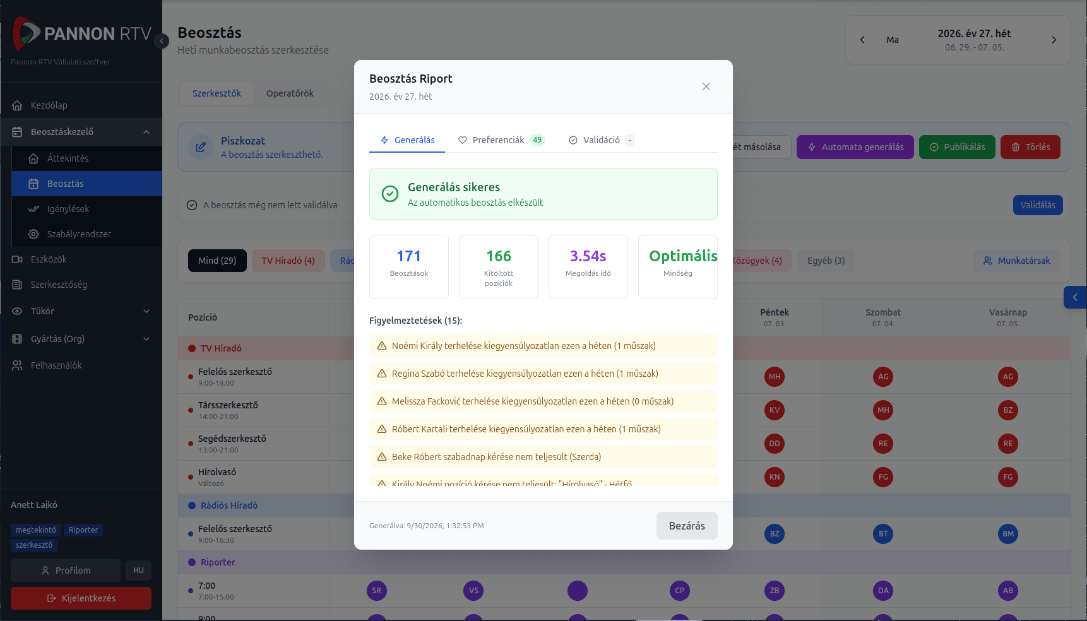The height and width of the screenshot is (621, 1087).
Task: Open Szerkesztőség newspaper icon
Action: [x=18, y=285]
